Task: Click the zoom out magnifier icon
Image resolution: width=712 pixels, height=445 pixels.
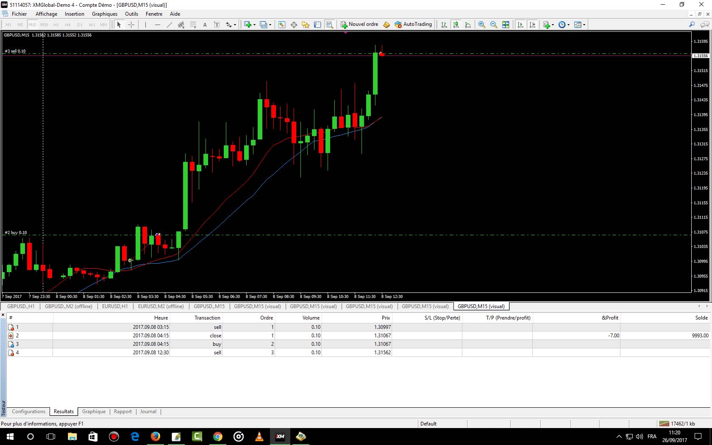Action: (493, 25)
